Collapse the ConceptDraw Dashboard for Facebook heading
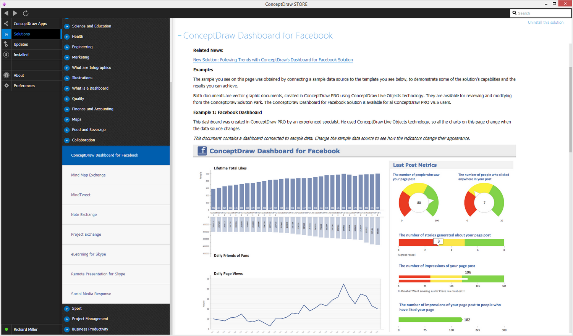Viewport: 573px width, 336px height. click(x=180, y=36)
